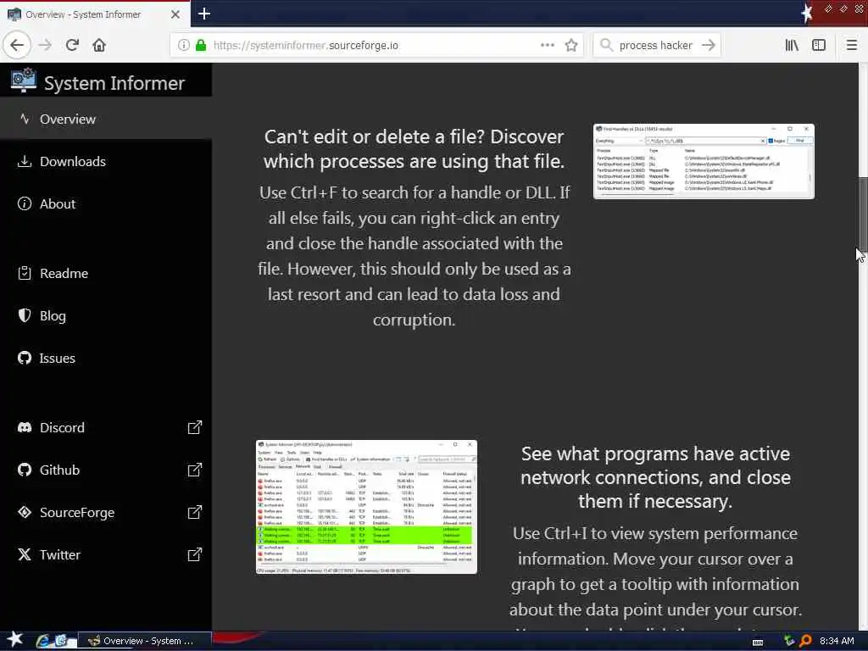Open Issues in the sidebar
This screenshot has width=868, height=651.
coord(106,359)
